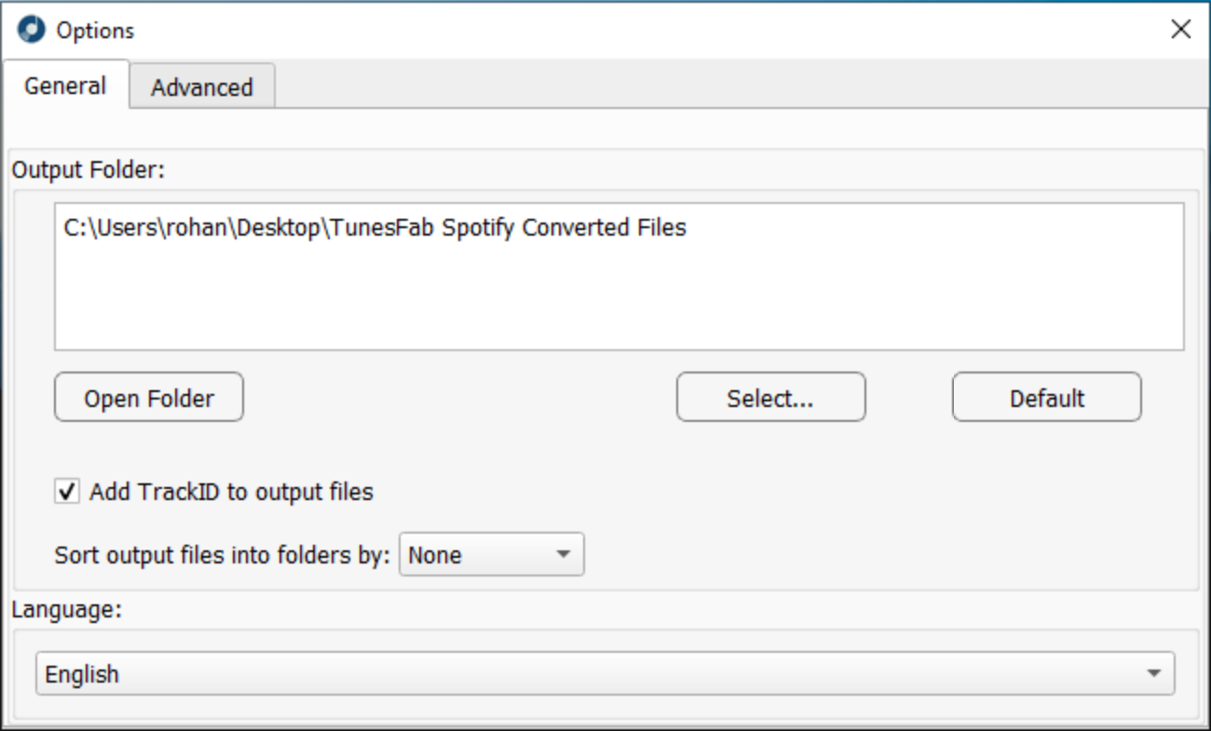Open the sort folders dropdown showing None
Image resolution: width=1211 pixels, height=731 pixels.
pos(491,555)
